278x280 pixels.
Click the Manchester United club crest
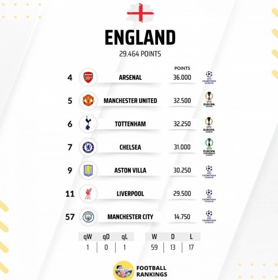click(88, 100)
